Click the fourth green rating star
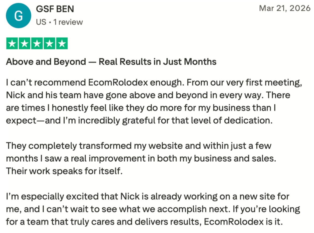 (49, 44)
